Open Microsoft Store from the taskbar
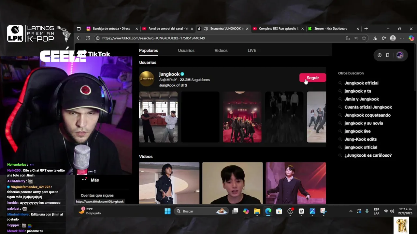Image resolution: width=417 pixels, height=234 pixels. 279,211
